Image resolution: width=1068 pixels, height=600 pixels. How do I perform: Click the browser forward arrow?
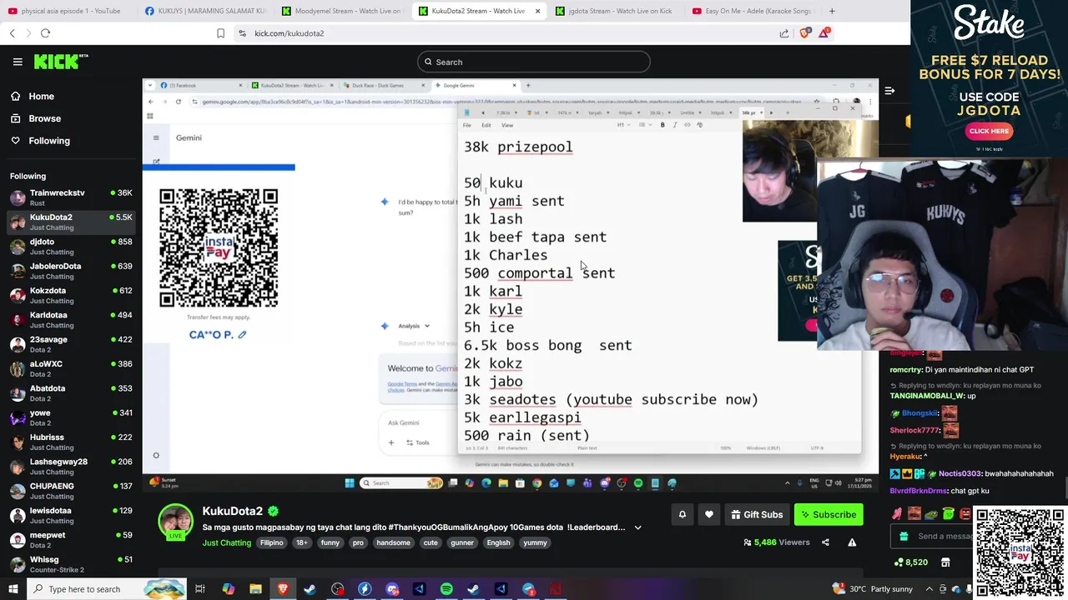pos(28,33)
